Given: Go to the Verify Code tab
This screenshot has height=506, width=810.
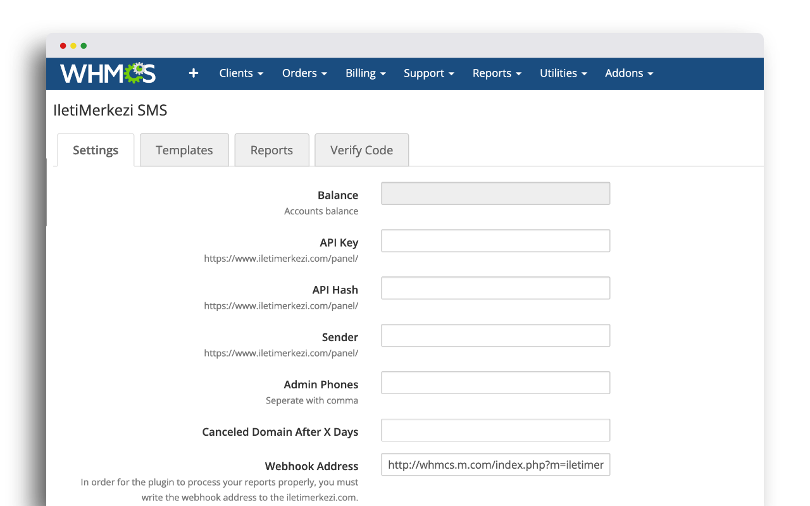Looking at the screenshot, I should [361, 150].
